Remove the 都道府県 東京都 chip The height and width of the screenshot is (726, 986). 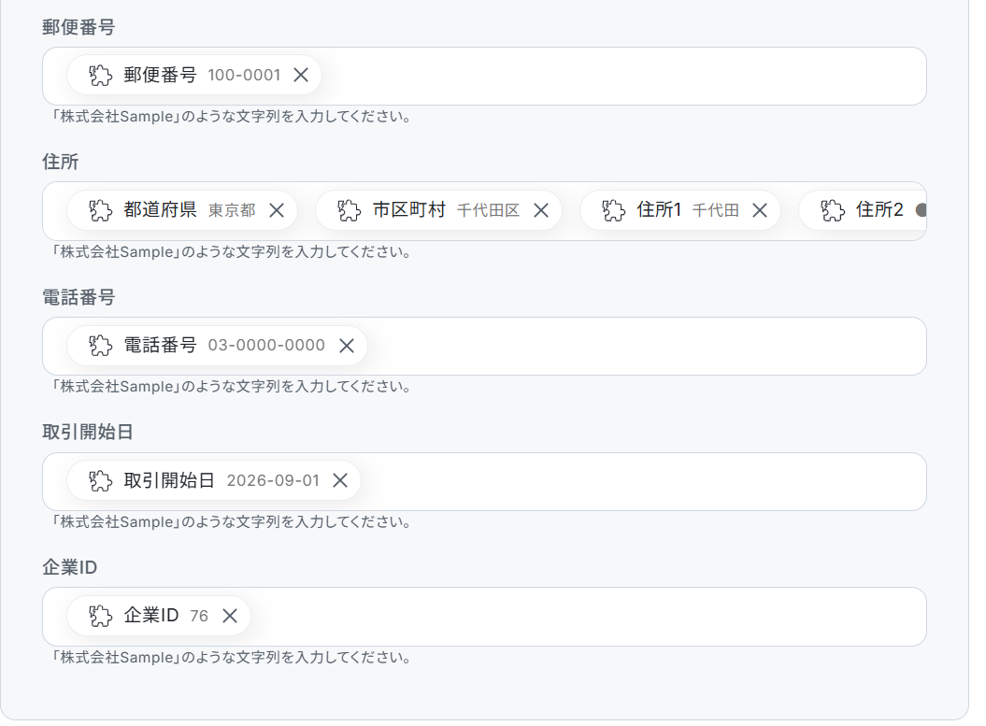point(277,210)
